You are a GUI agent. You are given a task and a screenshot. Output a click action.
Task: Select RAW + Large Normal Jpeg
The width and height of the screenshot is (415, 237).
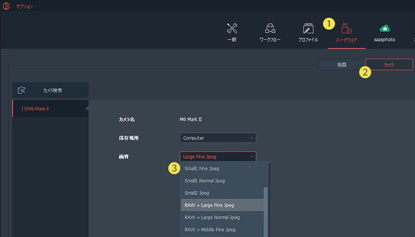[211, 217]
